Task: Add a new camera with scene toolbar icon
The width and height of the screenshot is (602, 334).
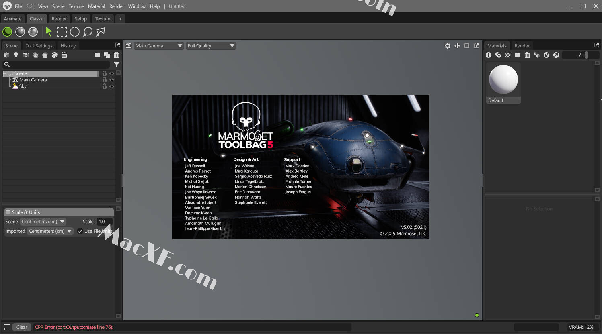Action: [x=26, y=55]
